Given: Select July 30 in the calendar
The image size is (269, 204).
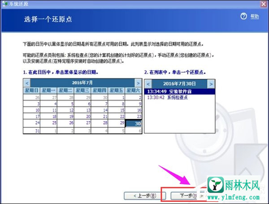Looking at the screenshot, I should [134, 124].
